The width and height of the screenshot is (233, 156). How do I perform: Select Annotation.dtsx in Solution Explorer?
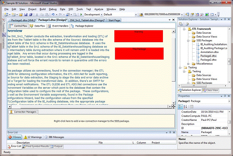209,52
